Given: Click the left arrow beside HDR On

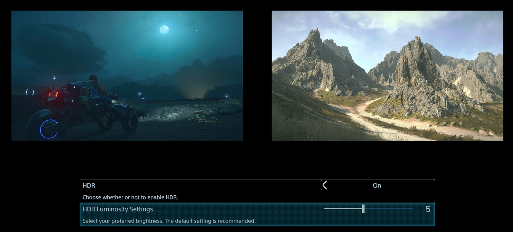Looking at the screenshot, I should (x=325, y=185).
